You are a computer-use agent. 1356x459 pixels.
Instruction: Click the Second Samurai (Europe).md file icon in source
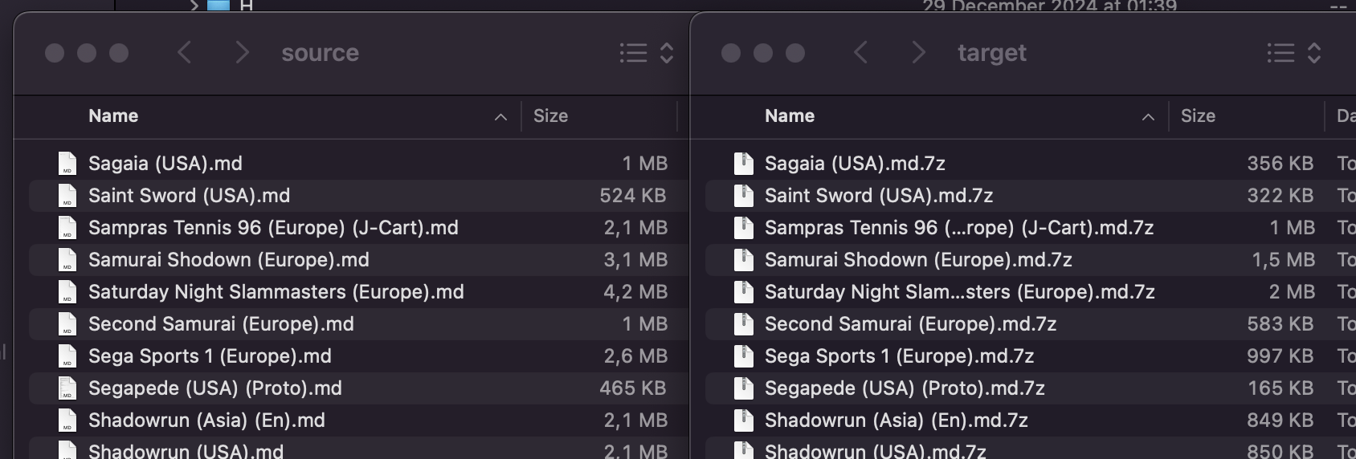point(67,324)
